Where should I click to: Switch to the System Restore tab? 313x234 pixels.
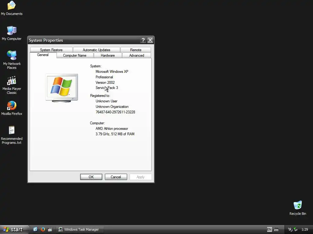tap(51, 50)
